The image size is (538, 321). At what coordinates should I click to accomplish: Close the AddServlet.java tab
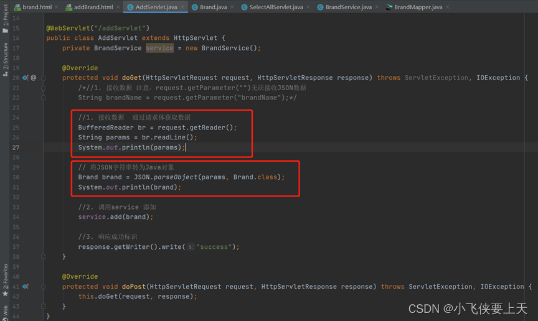tap(182, 7)
